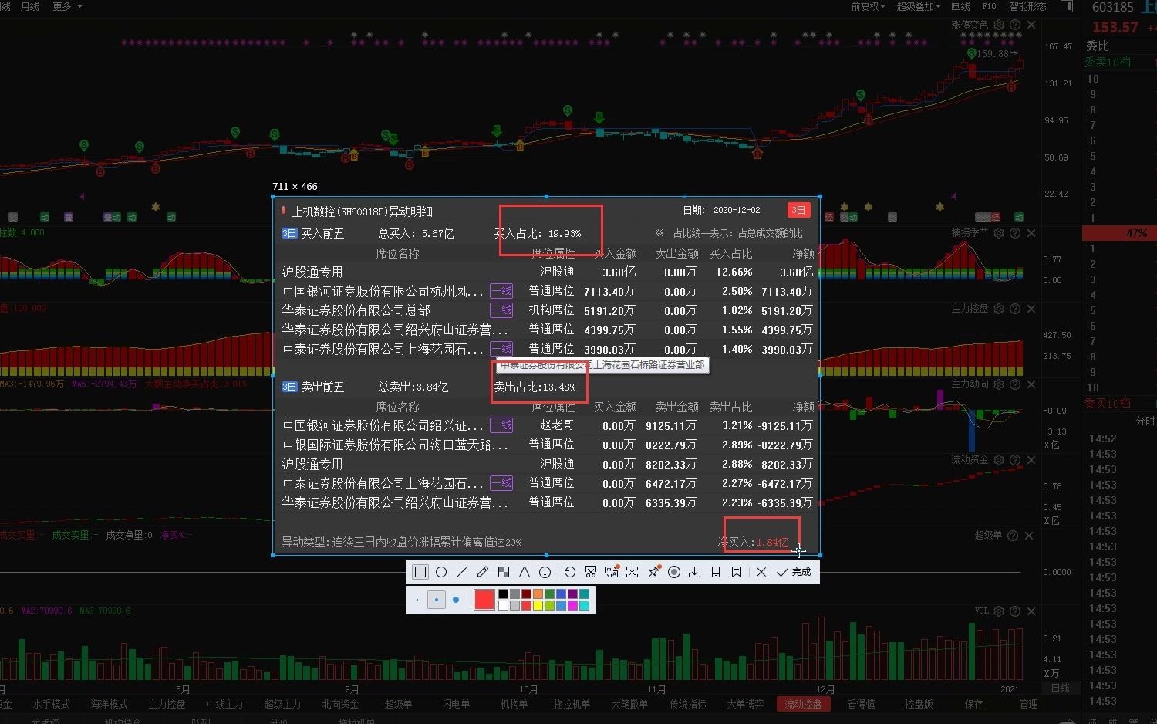
Task: Cancel the screenshot with X icon
Action: (761, 572)
